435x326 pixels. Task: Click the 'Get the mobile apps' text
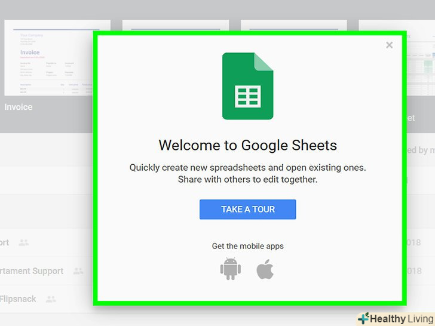248,246
